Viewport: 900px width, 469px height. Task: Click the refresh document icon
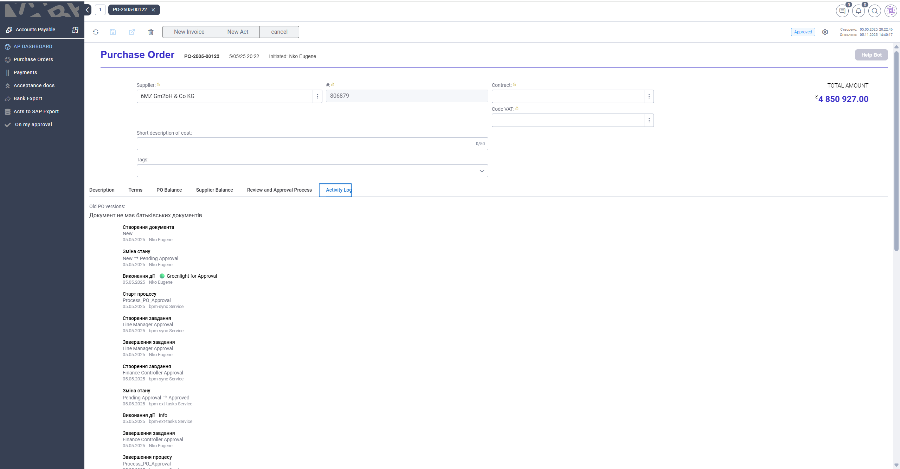coord(96,32)
